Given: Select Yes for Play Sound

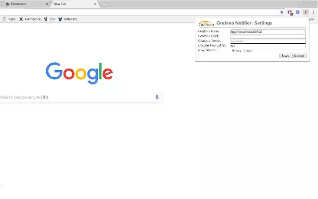Looking at the screenshot, I should (233, 51).
